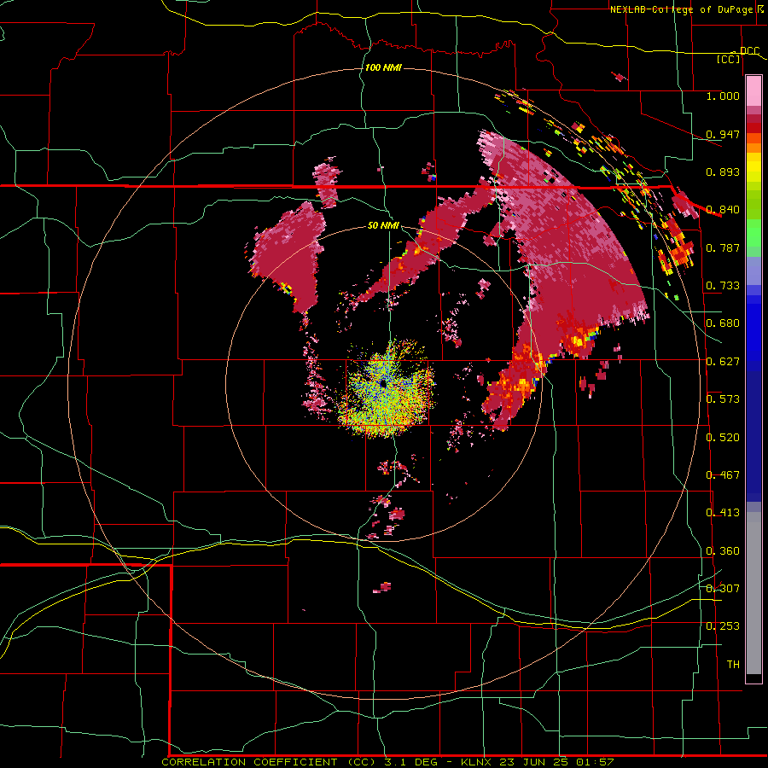Viewport: 768px width, 768px height.
Task: Click the 0.467 color scale value
Action: click(723, 475)
